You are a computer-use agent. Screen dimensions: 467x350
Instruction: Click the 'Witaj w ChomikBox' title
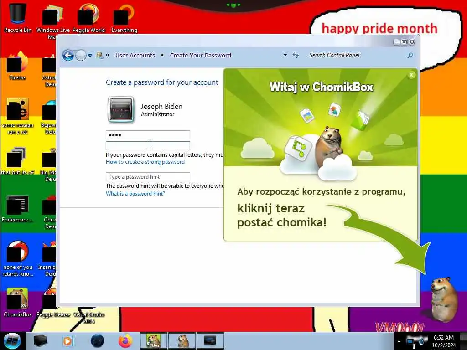[x=322, y=87]
